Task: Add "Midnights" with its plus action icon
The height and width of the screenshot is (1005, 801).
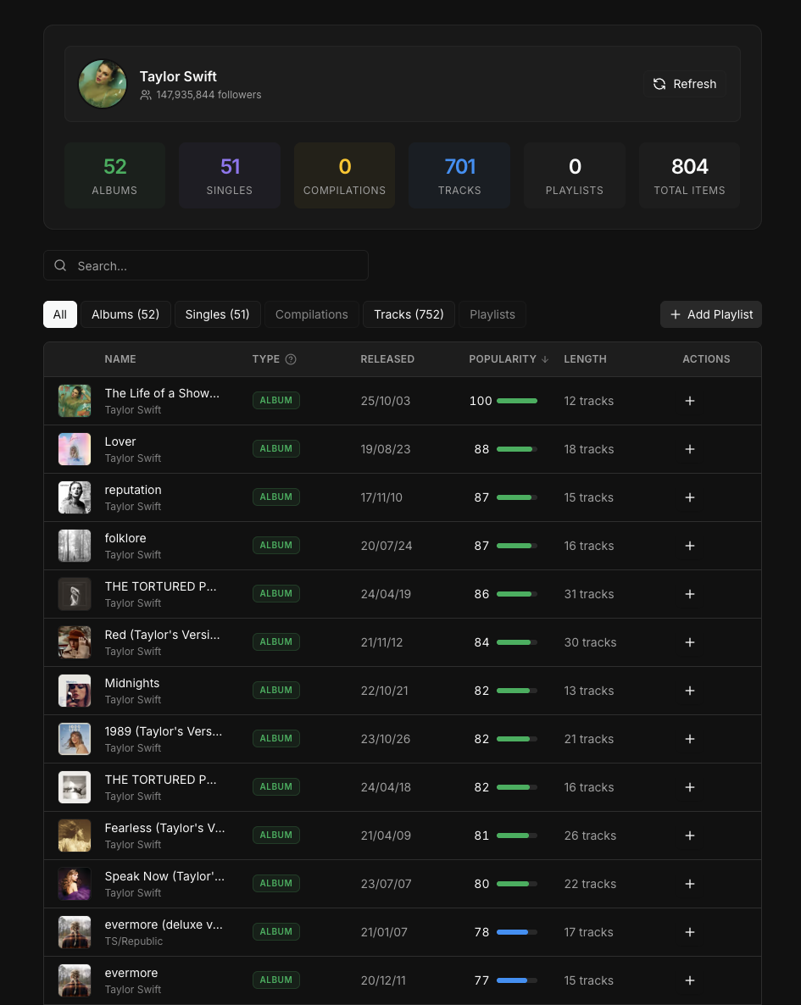Action: (689, 691)
